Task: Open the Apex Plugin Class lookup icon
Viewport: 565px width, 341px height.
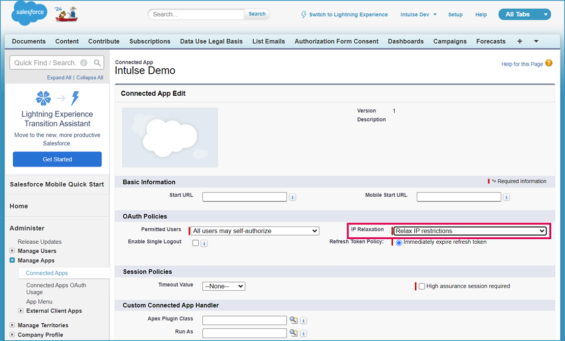Action: [x=293, y=320]
